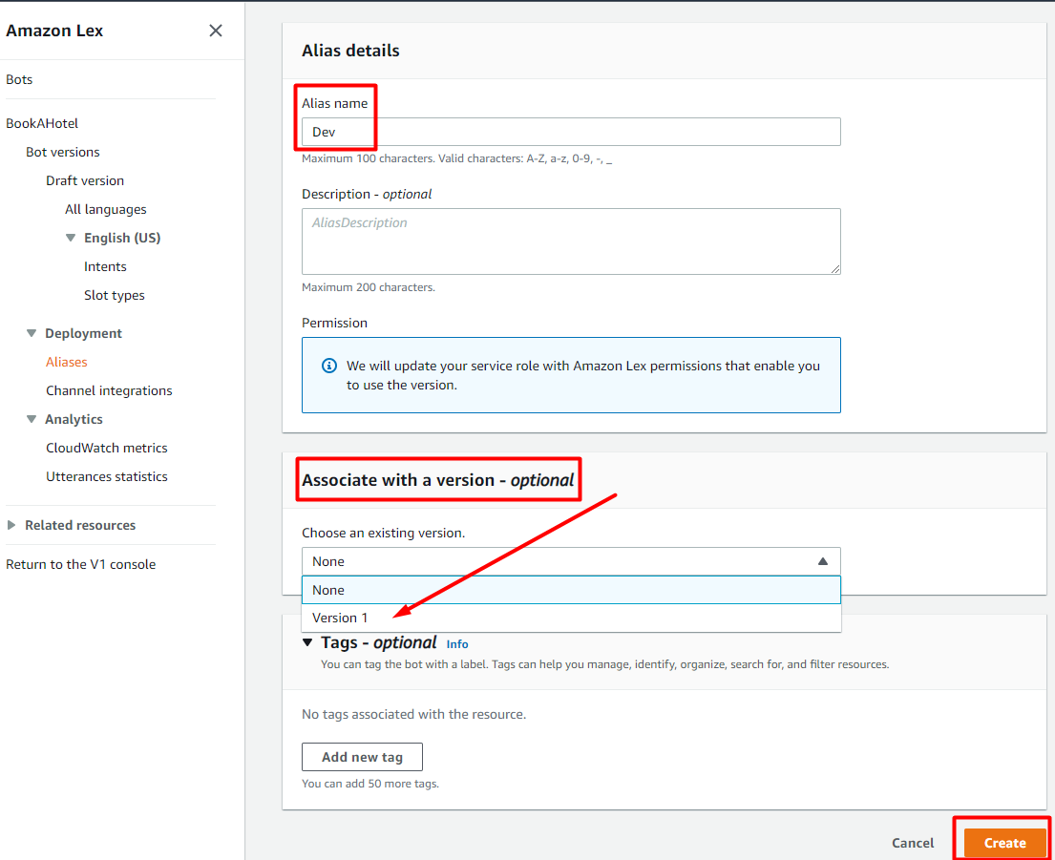1055x860 pixels.
Task: Click the info icon in the Permission banner
Action: (329, 366)
